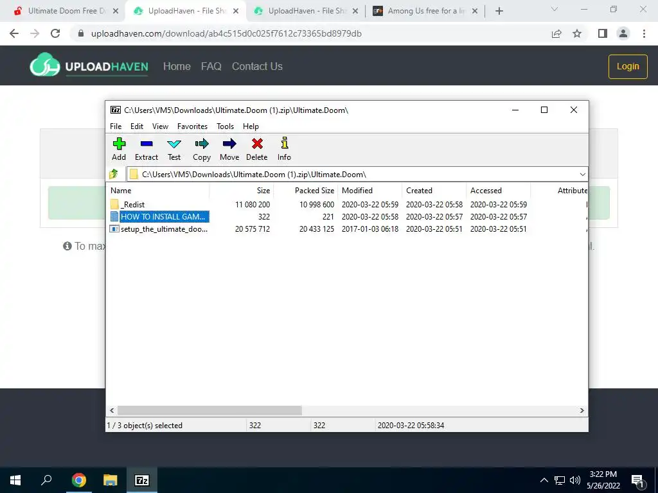
Task: Open a new Chrome tab
Action: (x=499, y=11)
